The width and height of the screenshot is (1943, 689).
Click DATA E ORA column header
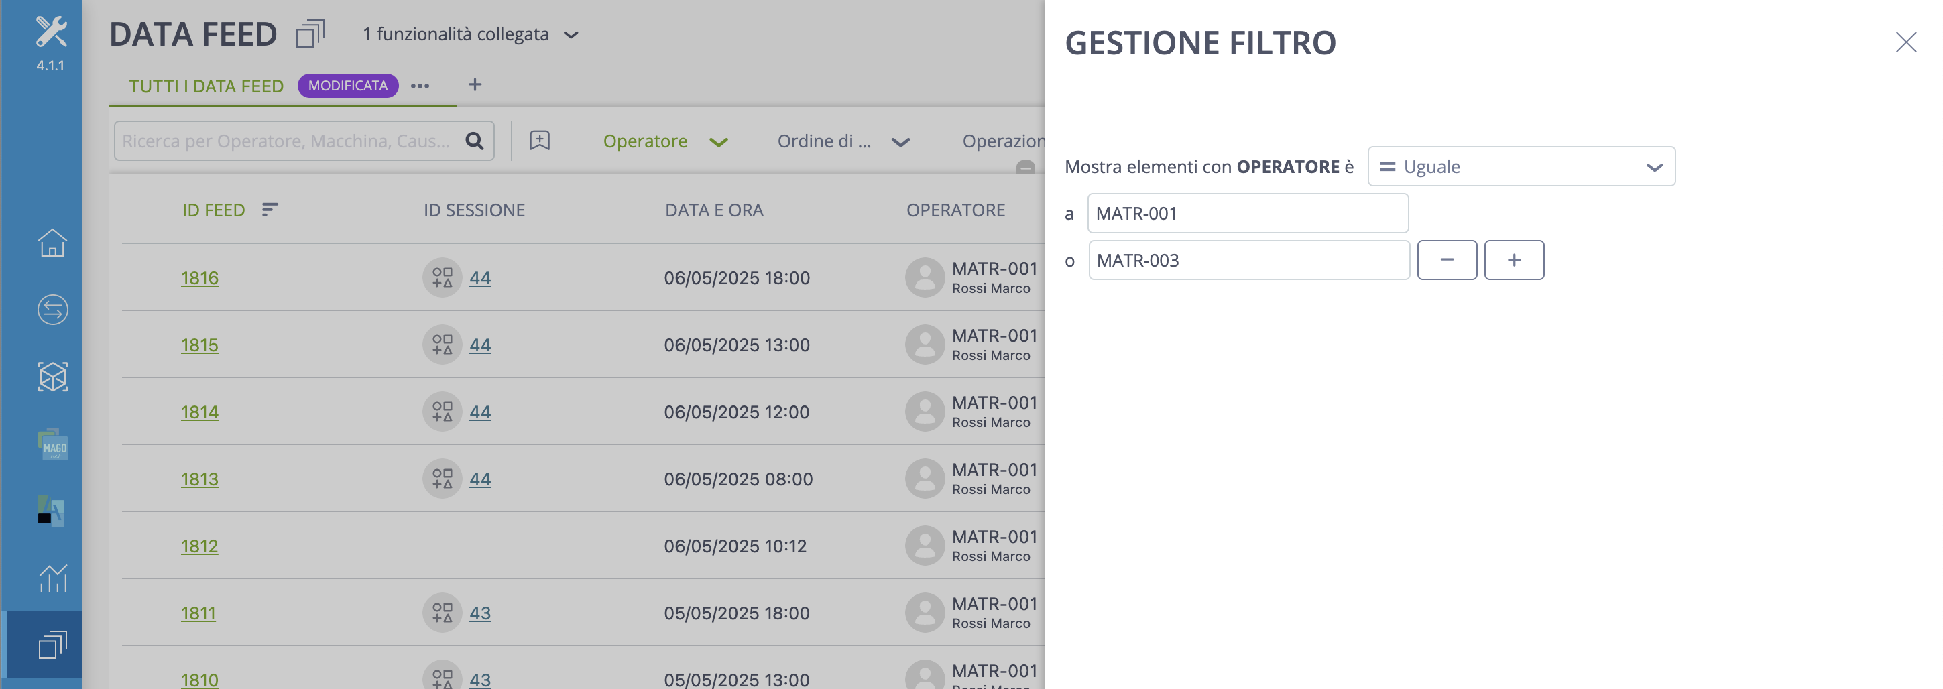(713, 210)
